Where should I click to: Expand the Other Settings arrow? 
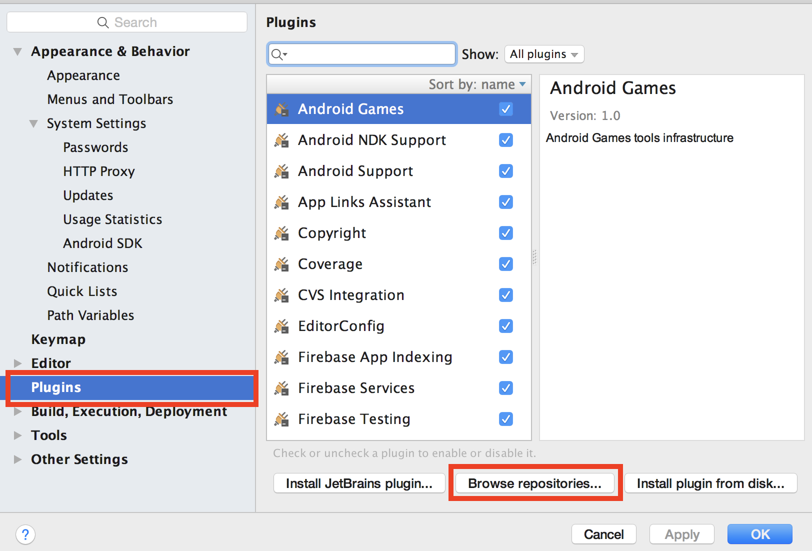point(17,459)
